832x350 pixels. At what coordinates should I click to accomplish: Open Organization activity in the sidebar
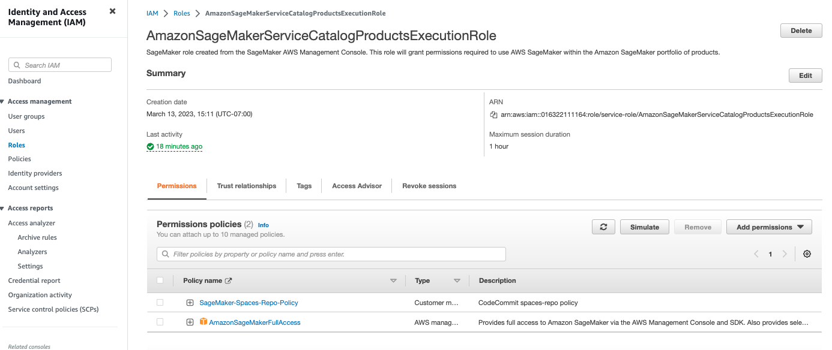click(x=40, y=295)
